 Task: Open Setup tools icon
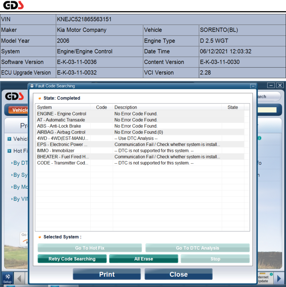click(x=7, y=278)
